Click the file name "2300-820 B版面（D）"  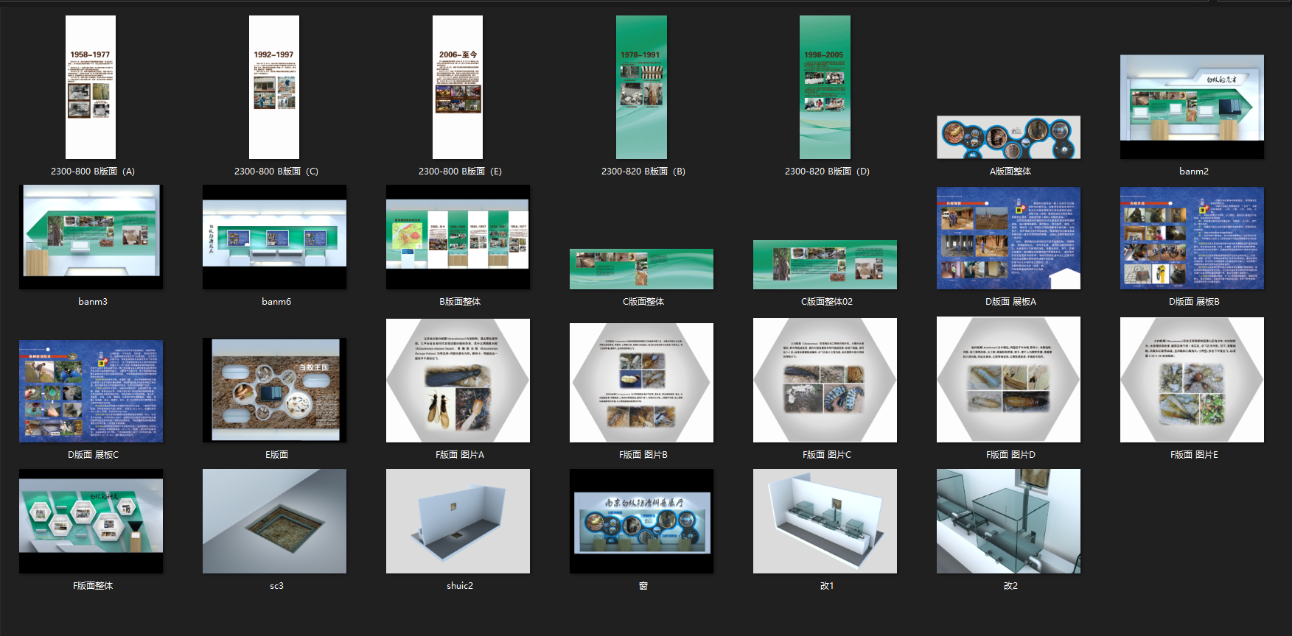point(827,172)
